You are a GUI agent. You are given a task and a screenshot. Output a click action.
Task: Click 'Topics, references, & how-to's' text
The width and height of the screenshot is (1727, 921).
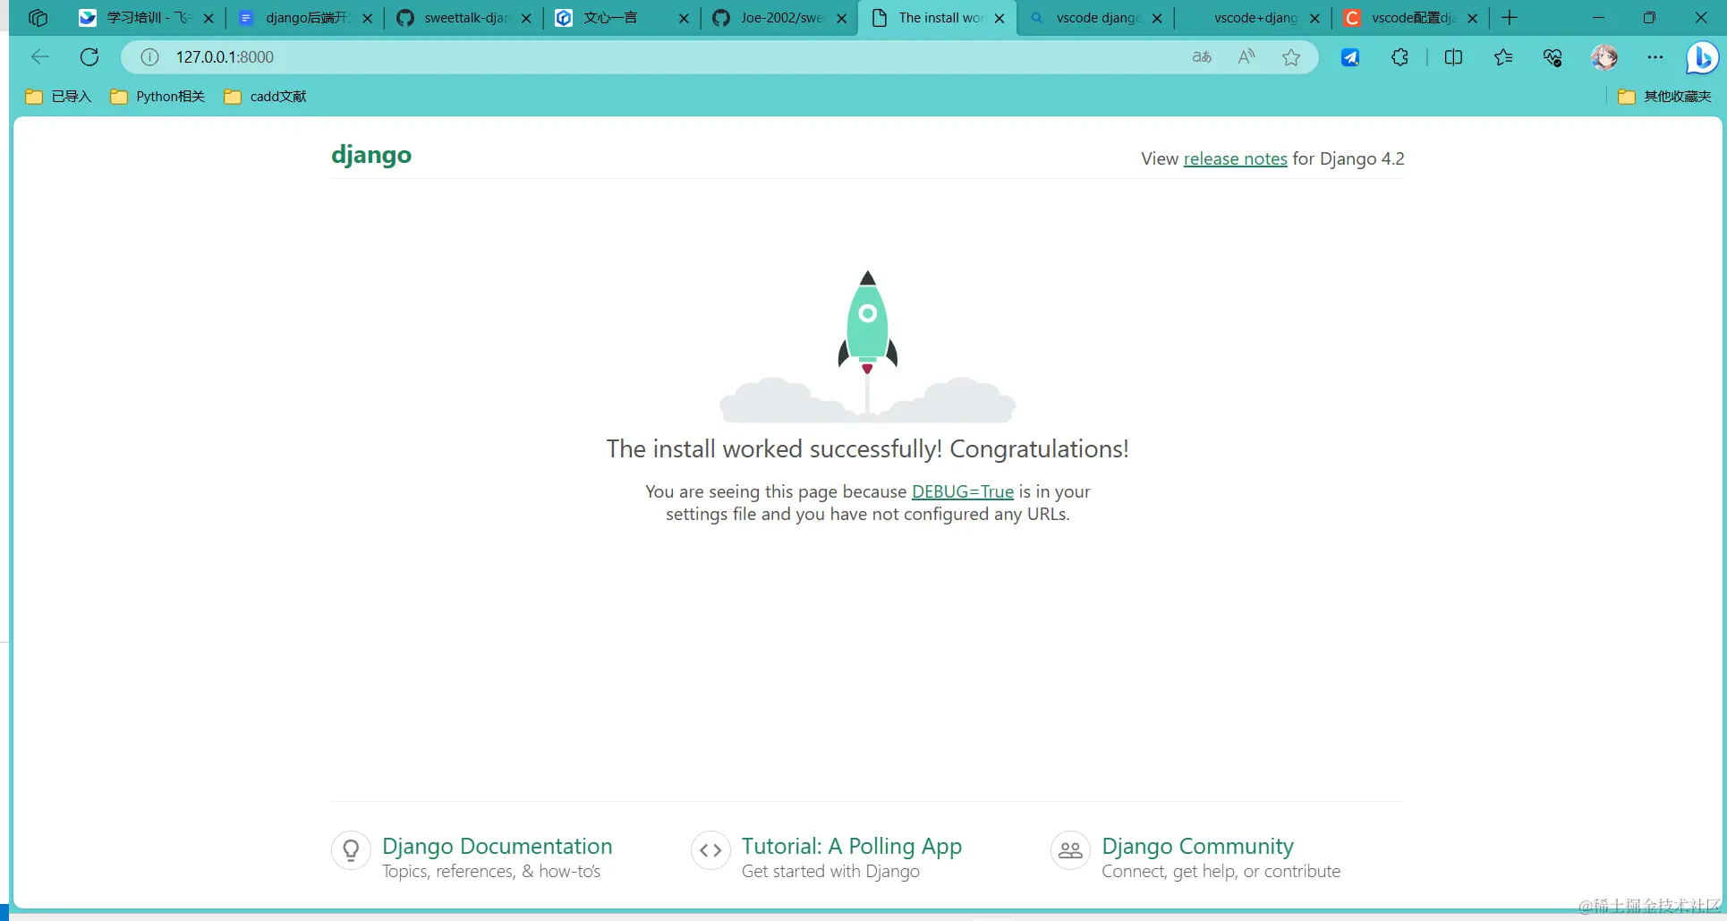coord(491,871)
